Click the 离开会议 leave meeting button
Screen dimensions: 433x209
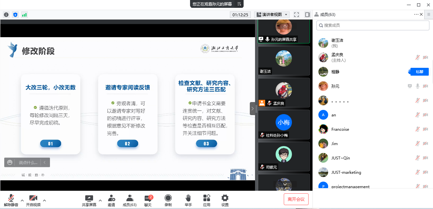pyautogui.click(x=296, y=199)
